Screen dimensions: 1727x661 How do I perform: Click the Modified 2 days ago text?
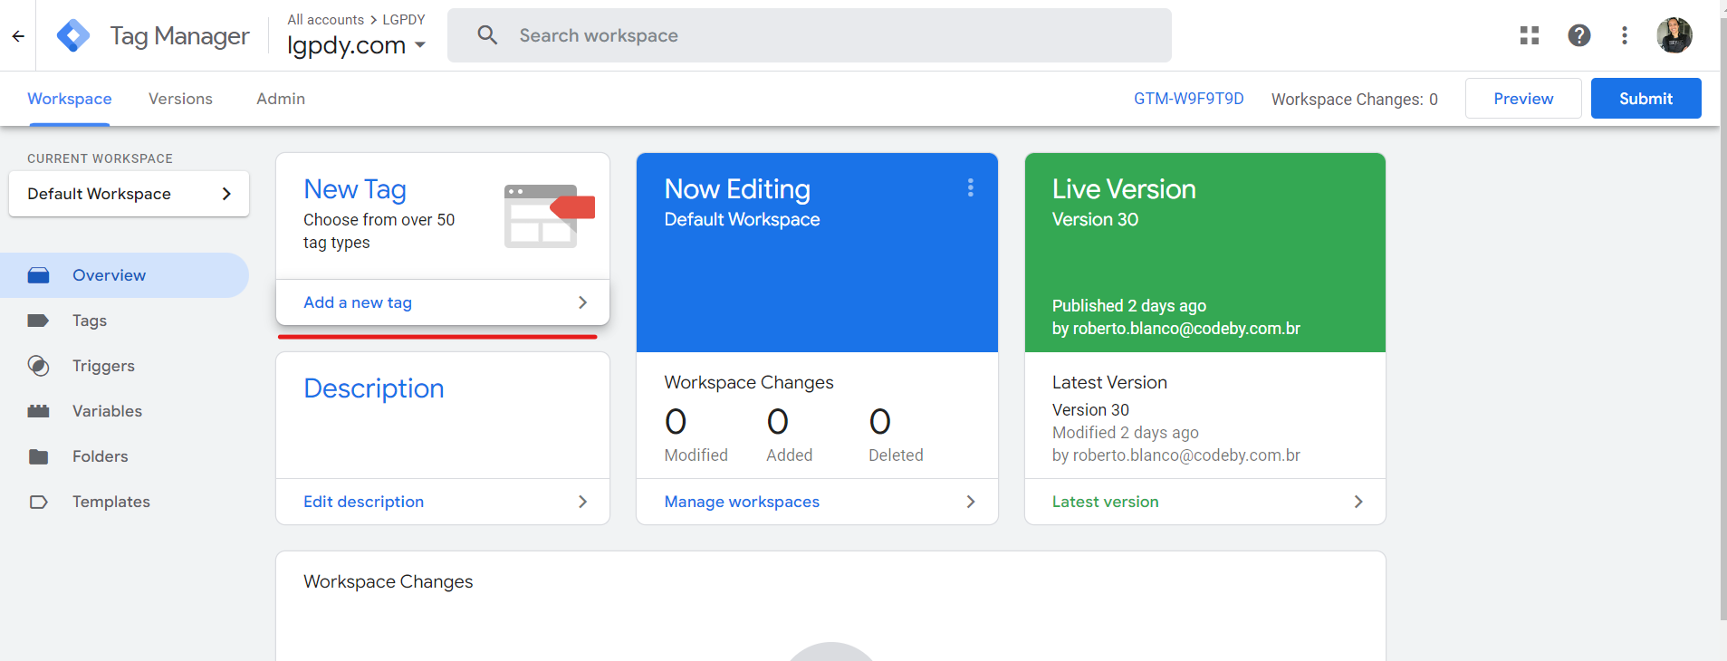click(1126, 433)
